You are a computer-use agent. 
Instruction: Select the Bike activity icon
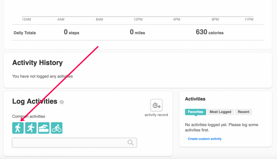[57, 128]
